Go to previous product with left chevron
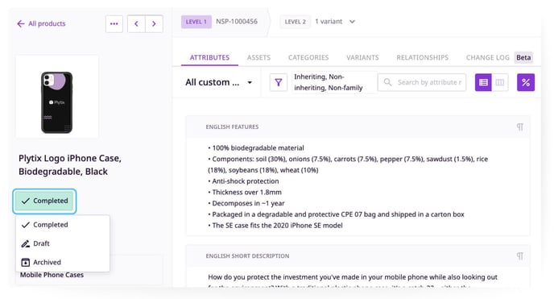554x299 pixels. 136,23
